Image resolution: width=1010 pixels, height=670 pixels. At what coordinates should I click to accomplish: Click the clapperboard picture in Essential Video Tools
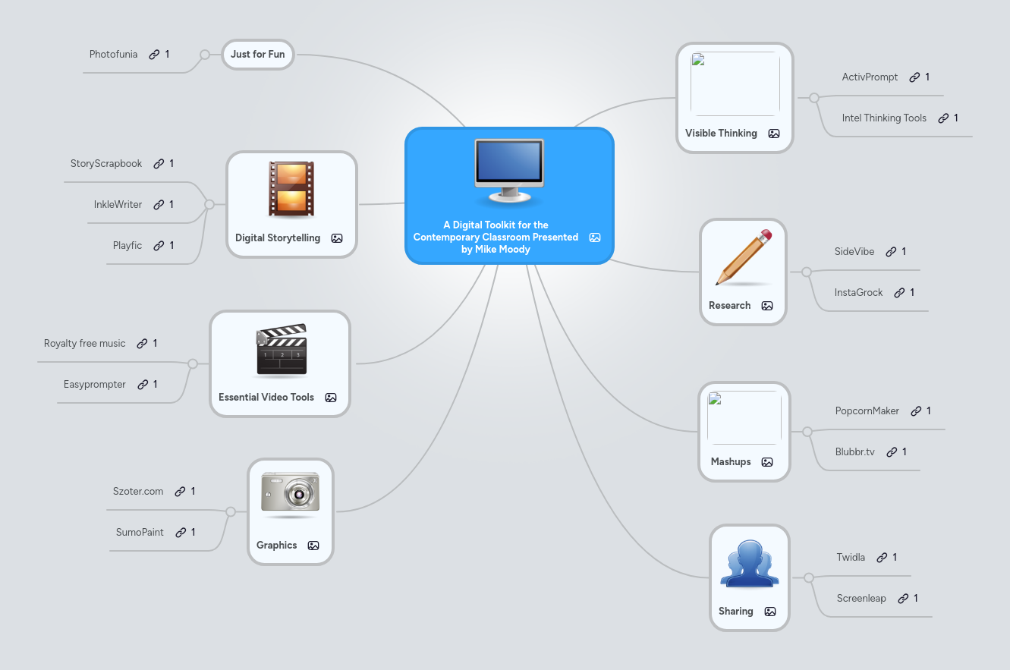point(282,350)
